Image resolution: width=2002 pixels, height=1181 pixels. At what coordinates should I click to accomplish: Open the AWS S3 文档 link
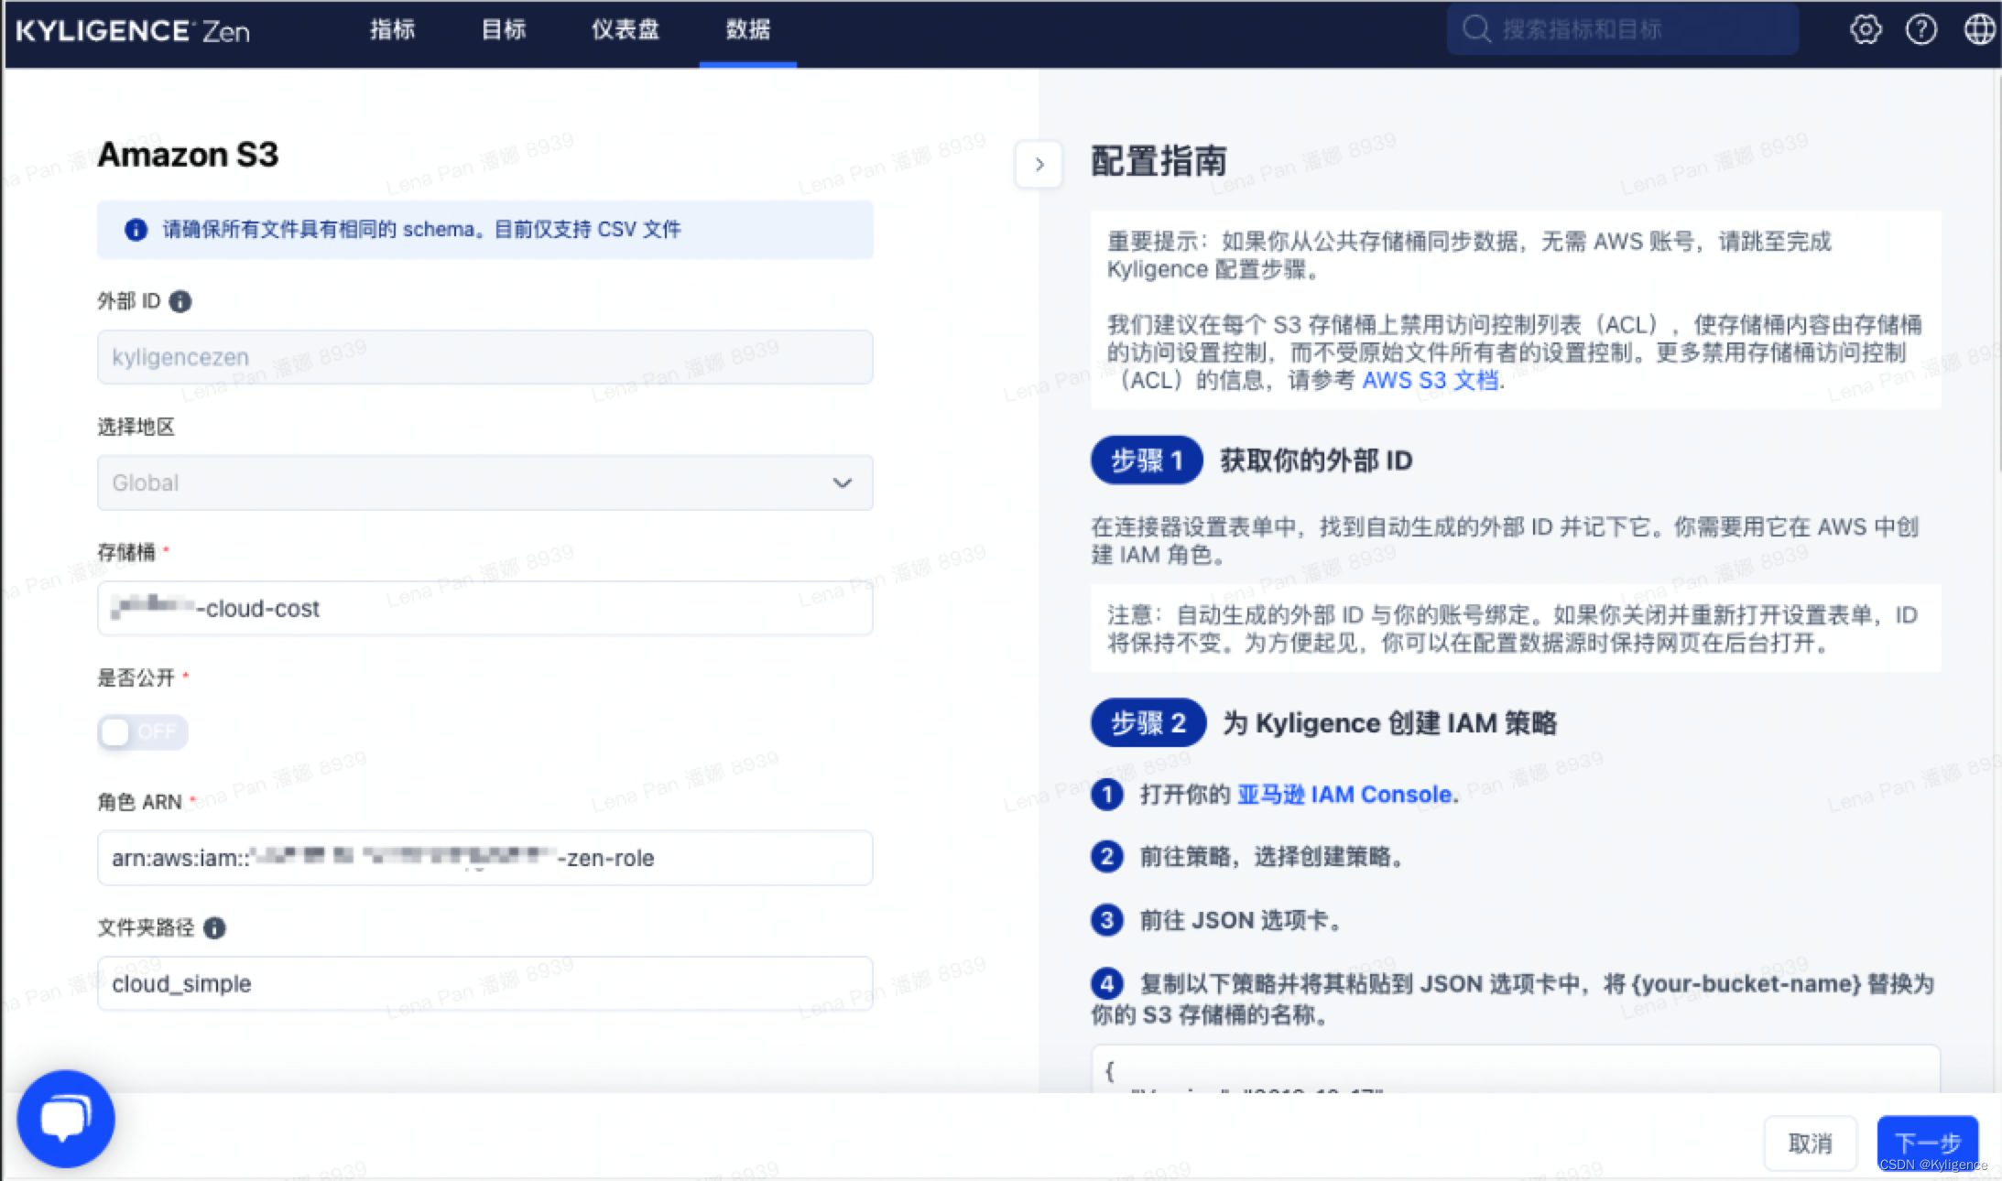pyautogui.click(x=1431, y=380)
